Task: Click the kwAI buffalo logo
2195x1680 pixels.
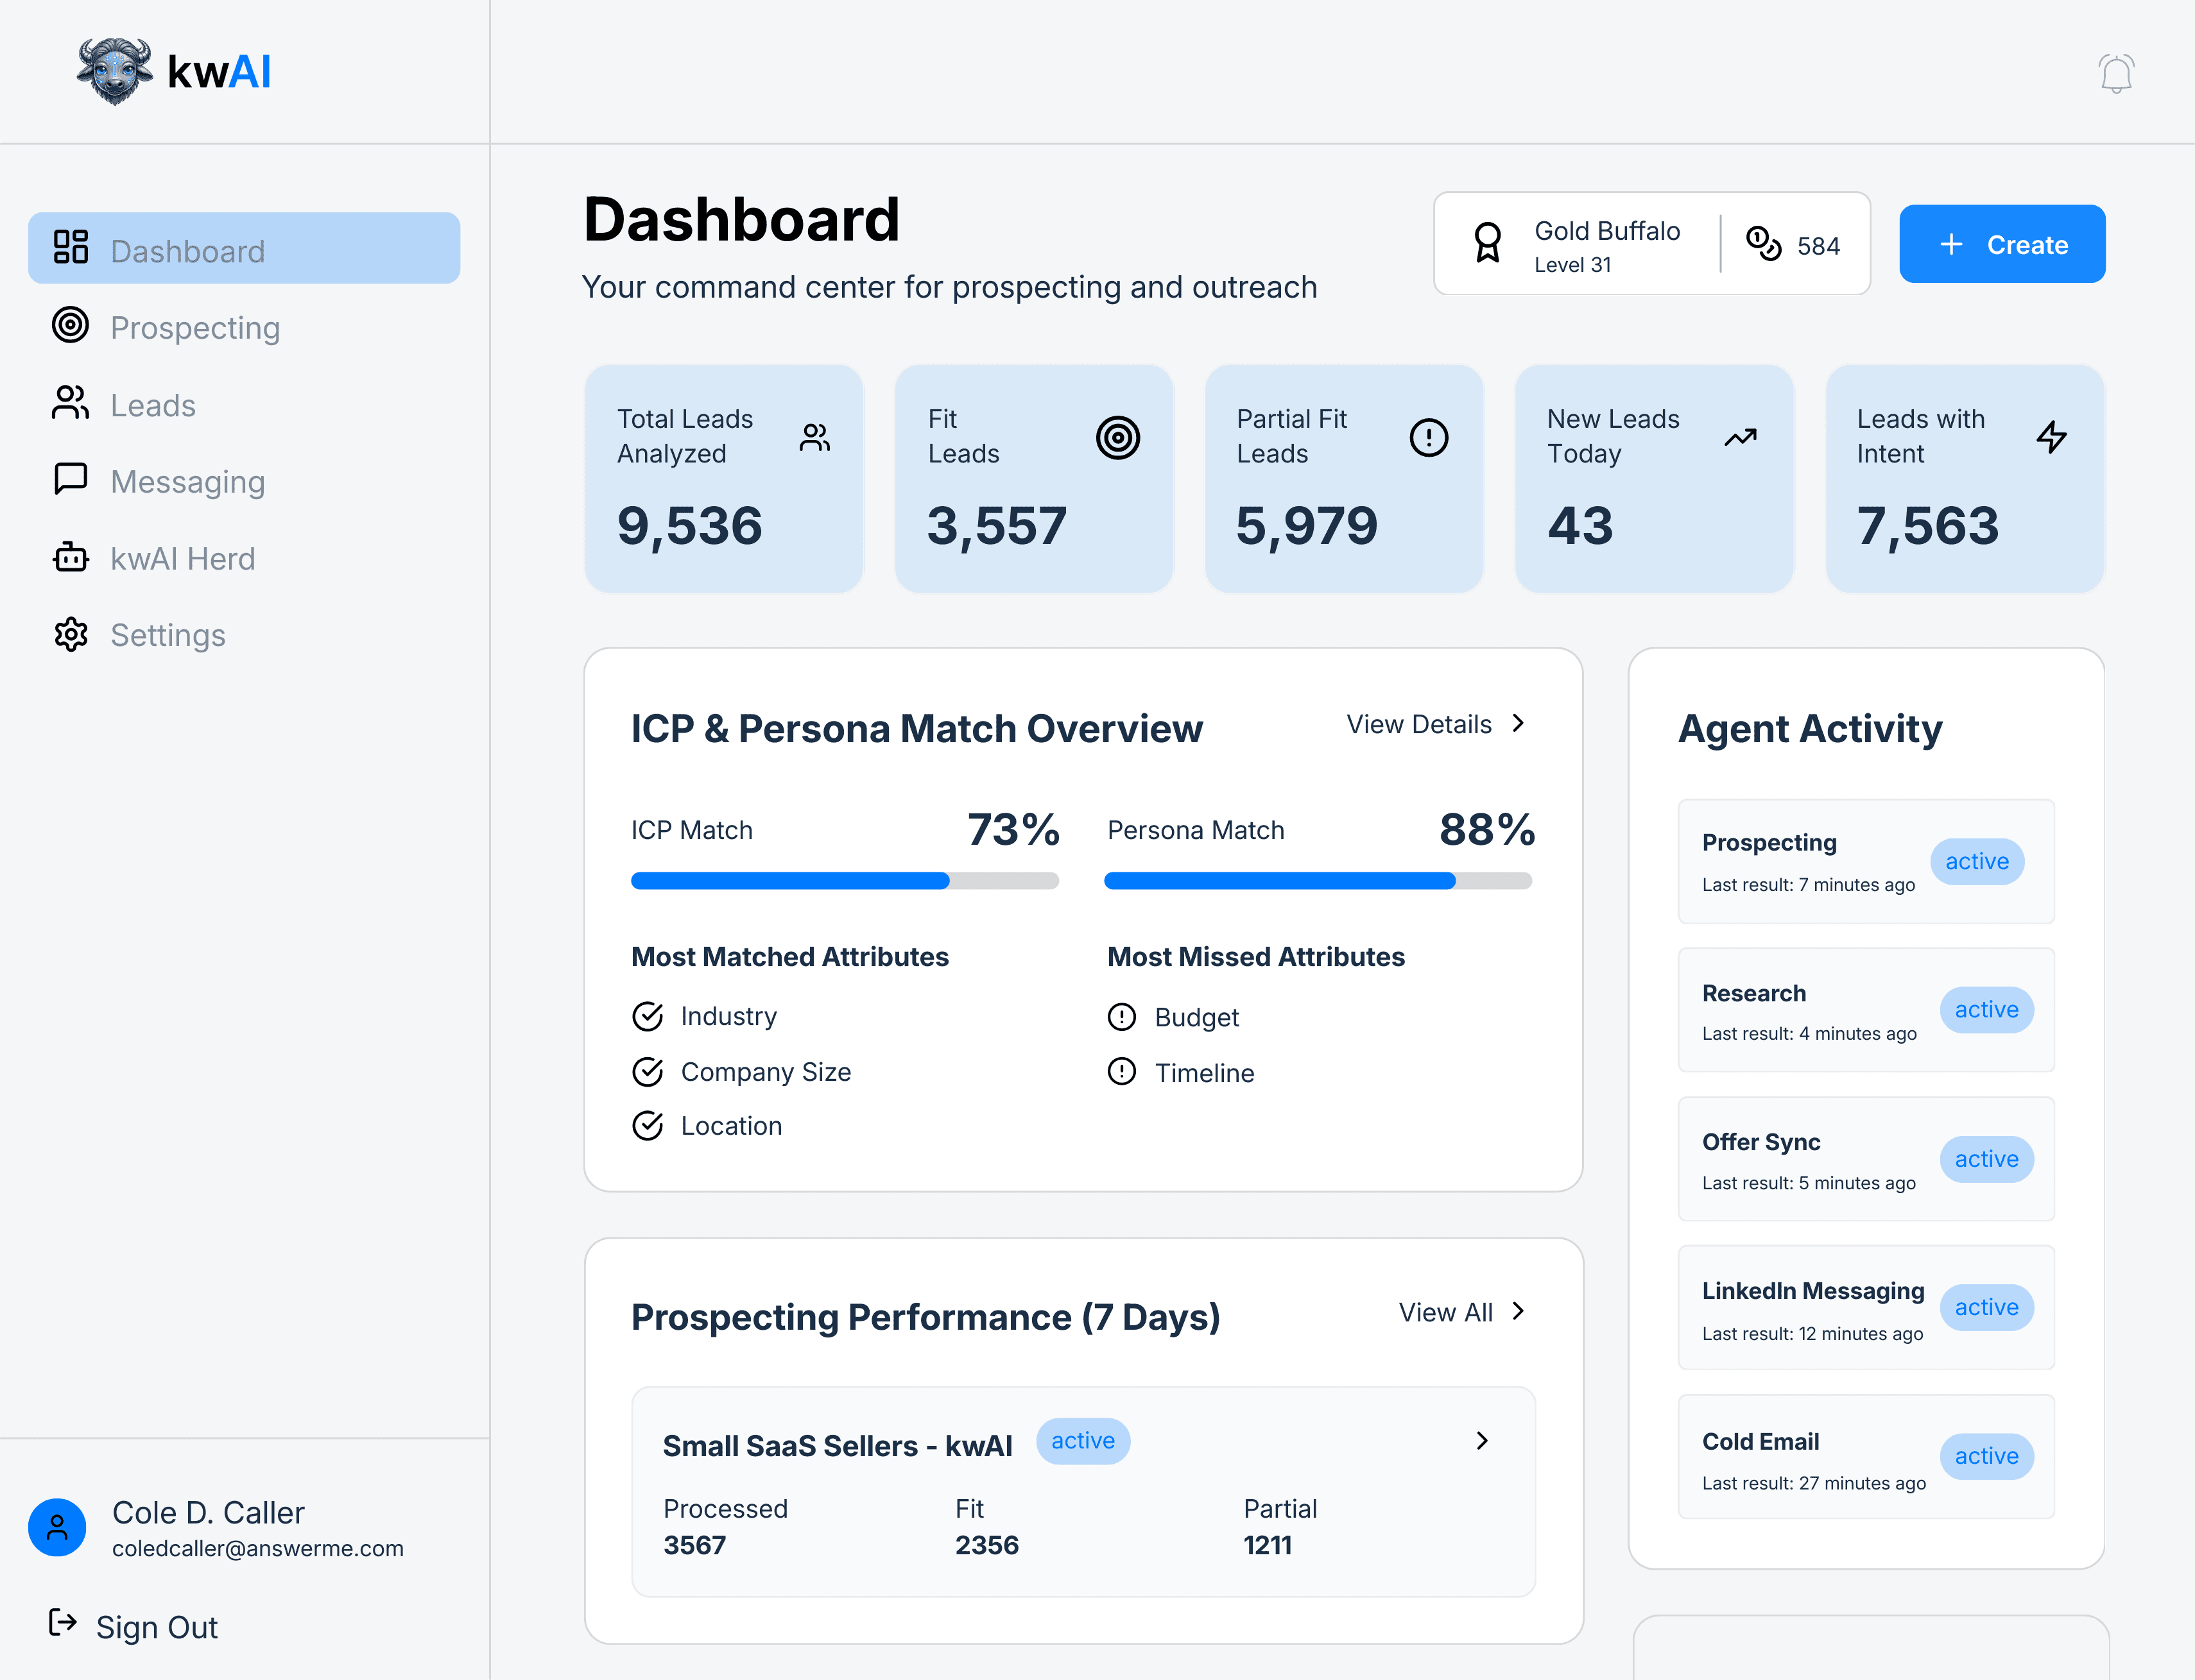Action: 115,71
